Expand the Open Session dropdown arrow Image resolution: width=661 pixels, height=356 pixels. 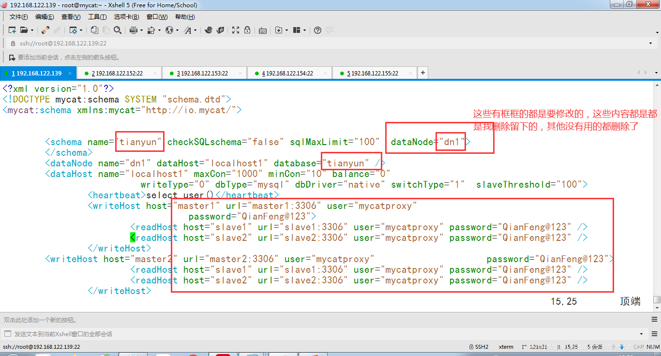click(x=31, y=30)
